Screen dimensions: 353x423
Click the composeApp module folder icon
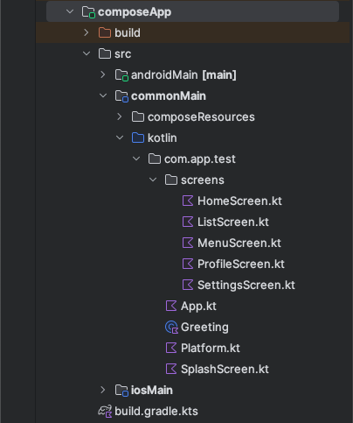click(88, 12)
